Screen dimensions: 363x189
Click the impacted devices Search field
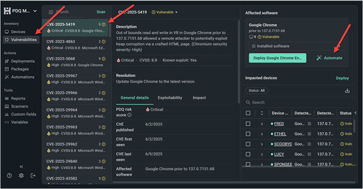[298, 103]
